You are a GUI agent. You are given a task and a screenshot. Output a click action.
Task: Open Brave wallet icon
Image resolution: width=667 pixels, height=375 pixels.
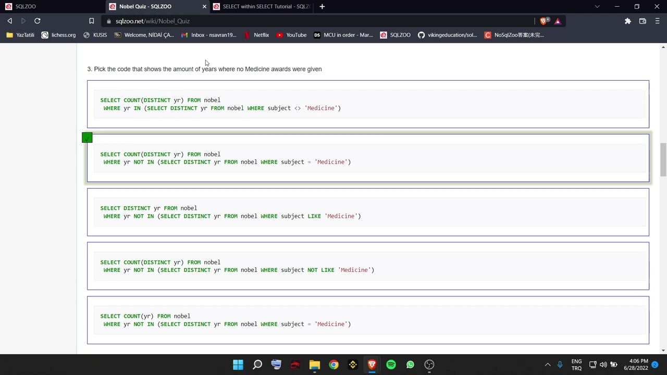click(643, 21)
